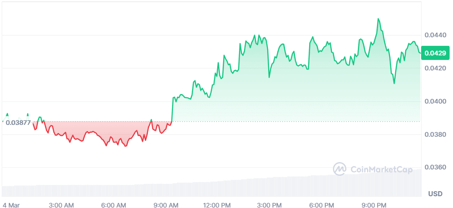Viewport: 453px width, 208px height.
Task: Click the CoinMarketCap logo icon
Action: point(340,169)
